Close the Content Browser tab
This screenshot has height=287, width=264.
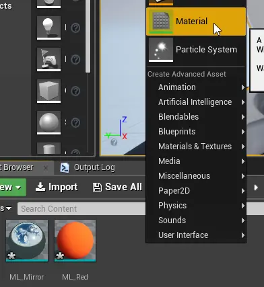pos(46,168)
